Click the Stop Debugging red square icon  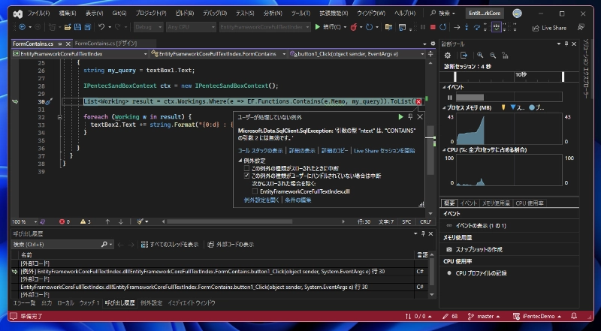433,27
